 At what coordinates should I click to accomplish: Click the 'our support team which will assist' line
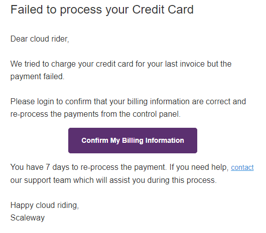coord(113,180)
